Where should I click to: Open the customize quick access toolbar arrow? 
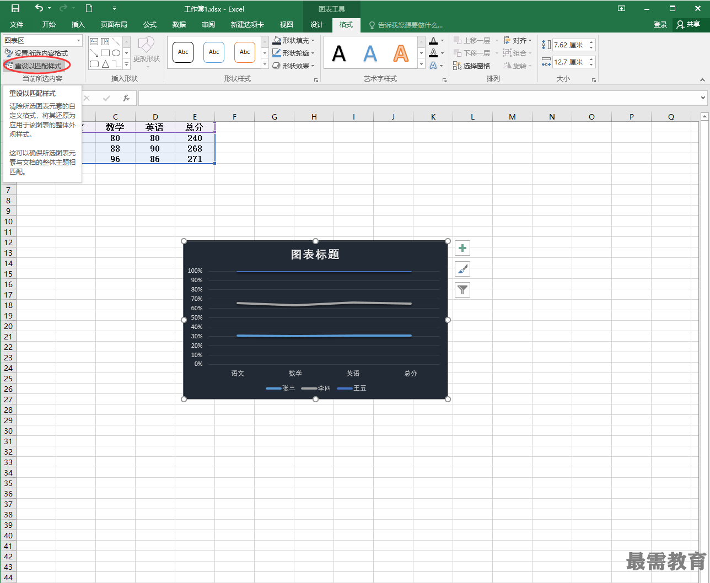(x=114, y=8)
